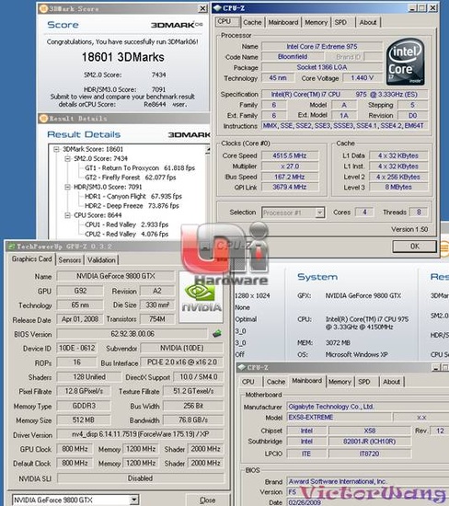Viewport: 449px width, 506px height.
Task: Click Manufacturer field Gigabyte Technology
Action: (368, 407)
